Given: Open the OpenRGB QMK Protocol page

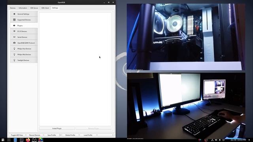Looking at the screenshot, I should coord(24,43).
